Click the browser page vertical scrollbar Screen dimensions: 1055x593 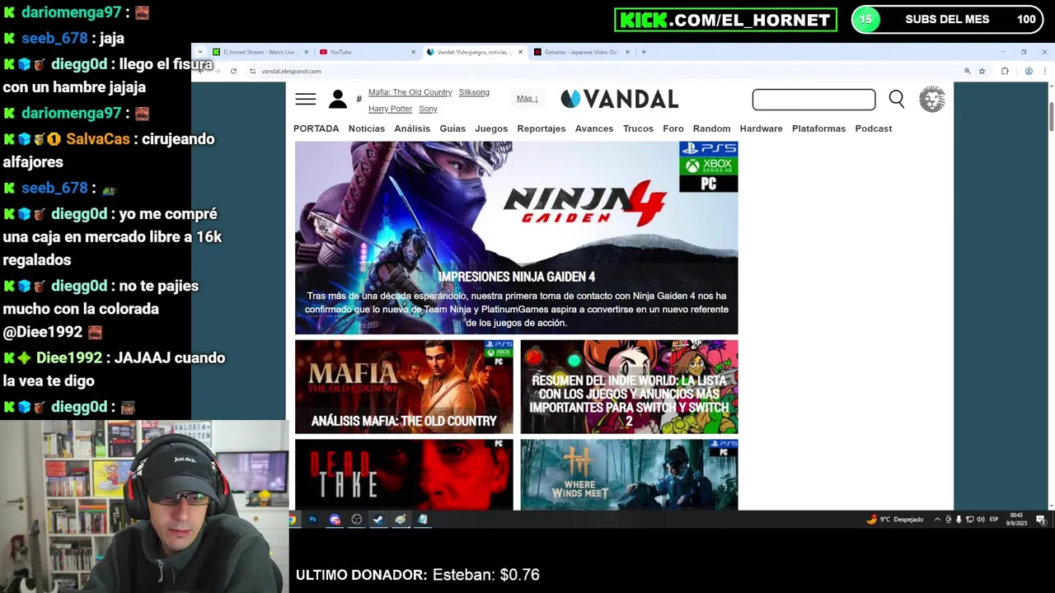[x=1050, y=116]
